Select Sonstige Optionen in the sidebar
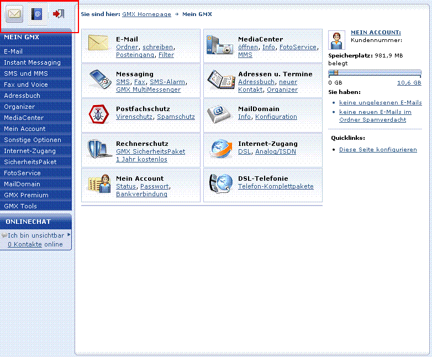This screenshot has height=357, width=432. 36,140
